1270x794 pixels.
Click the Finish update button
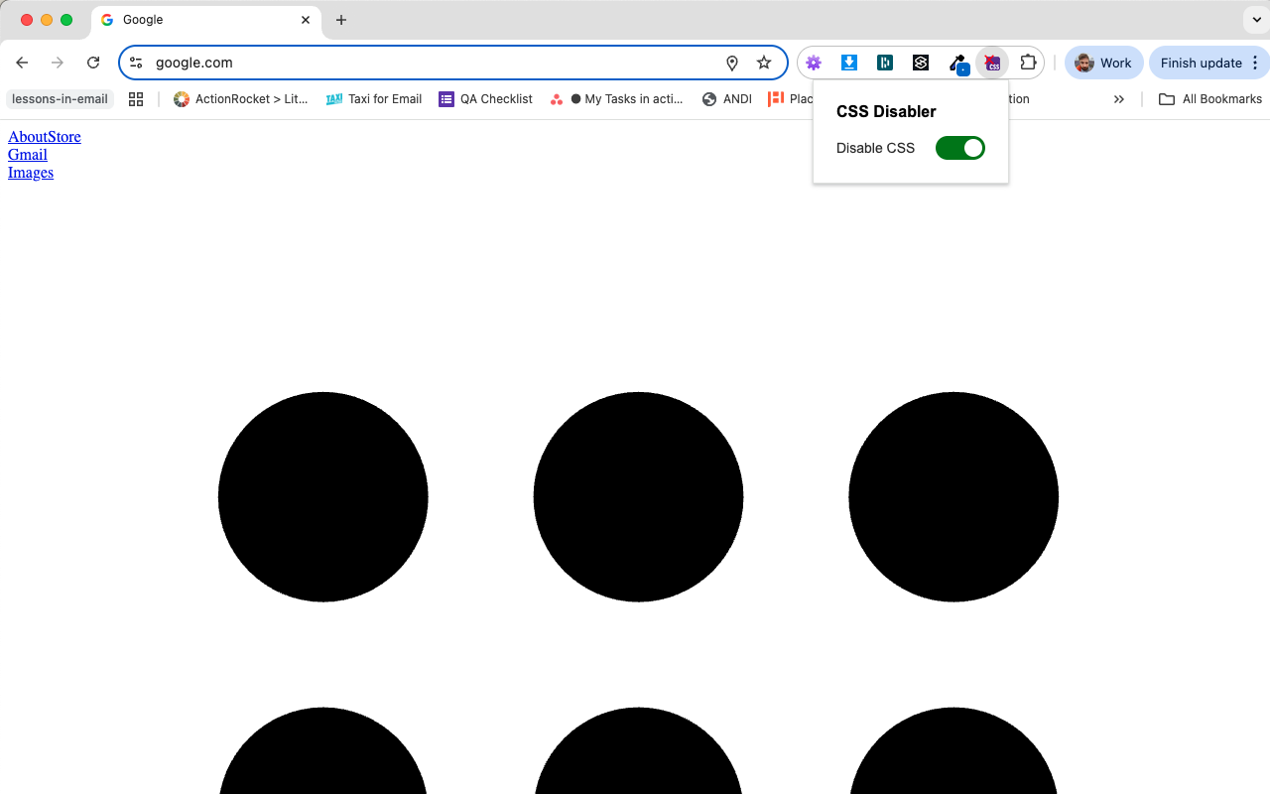coord(1204,62)
